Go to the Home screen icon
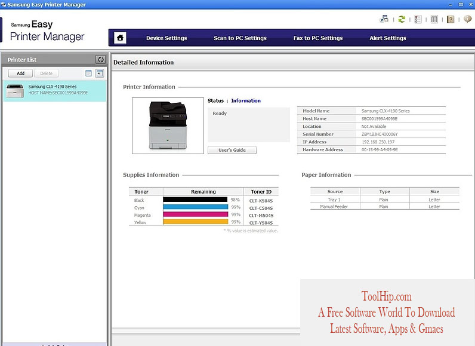Viewport: 475px width, 346px height. click(x=120, y=38)
